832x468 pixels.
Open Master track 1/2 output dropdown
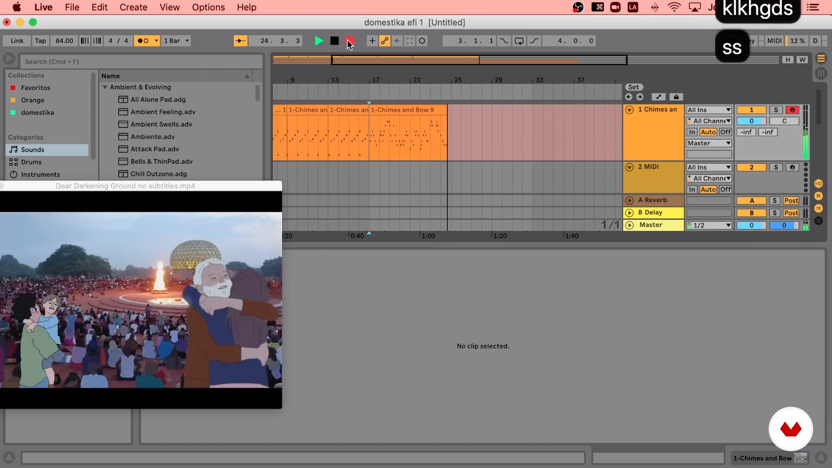point(709,225)
